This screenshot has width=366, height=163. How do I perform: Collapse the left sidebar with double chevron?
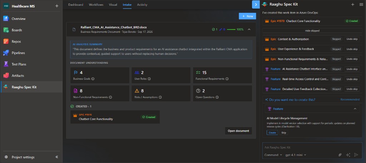(57, 157)
